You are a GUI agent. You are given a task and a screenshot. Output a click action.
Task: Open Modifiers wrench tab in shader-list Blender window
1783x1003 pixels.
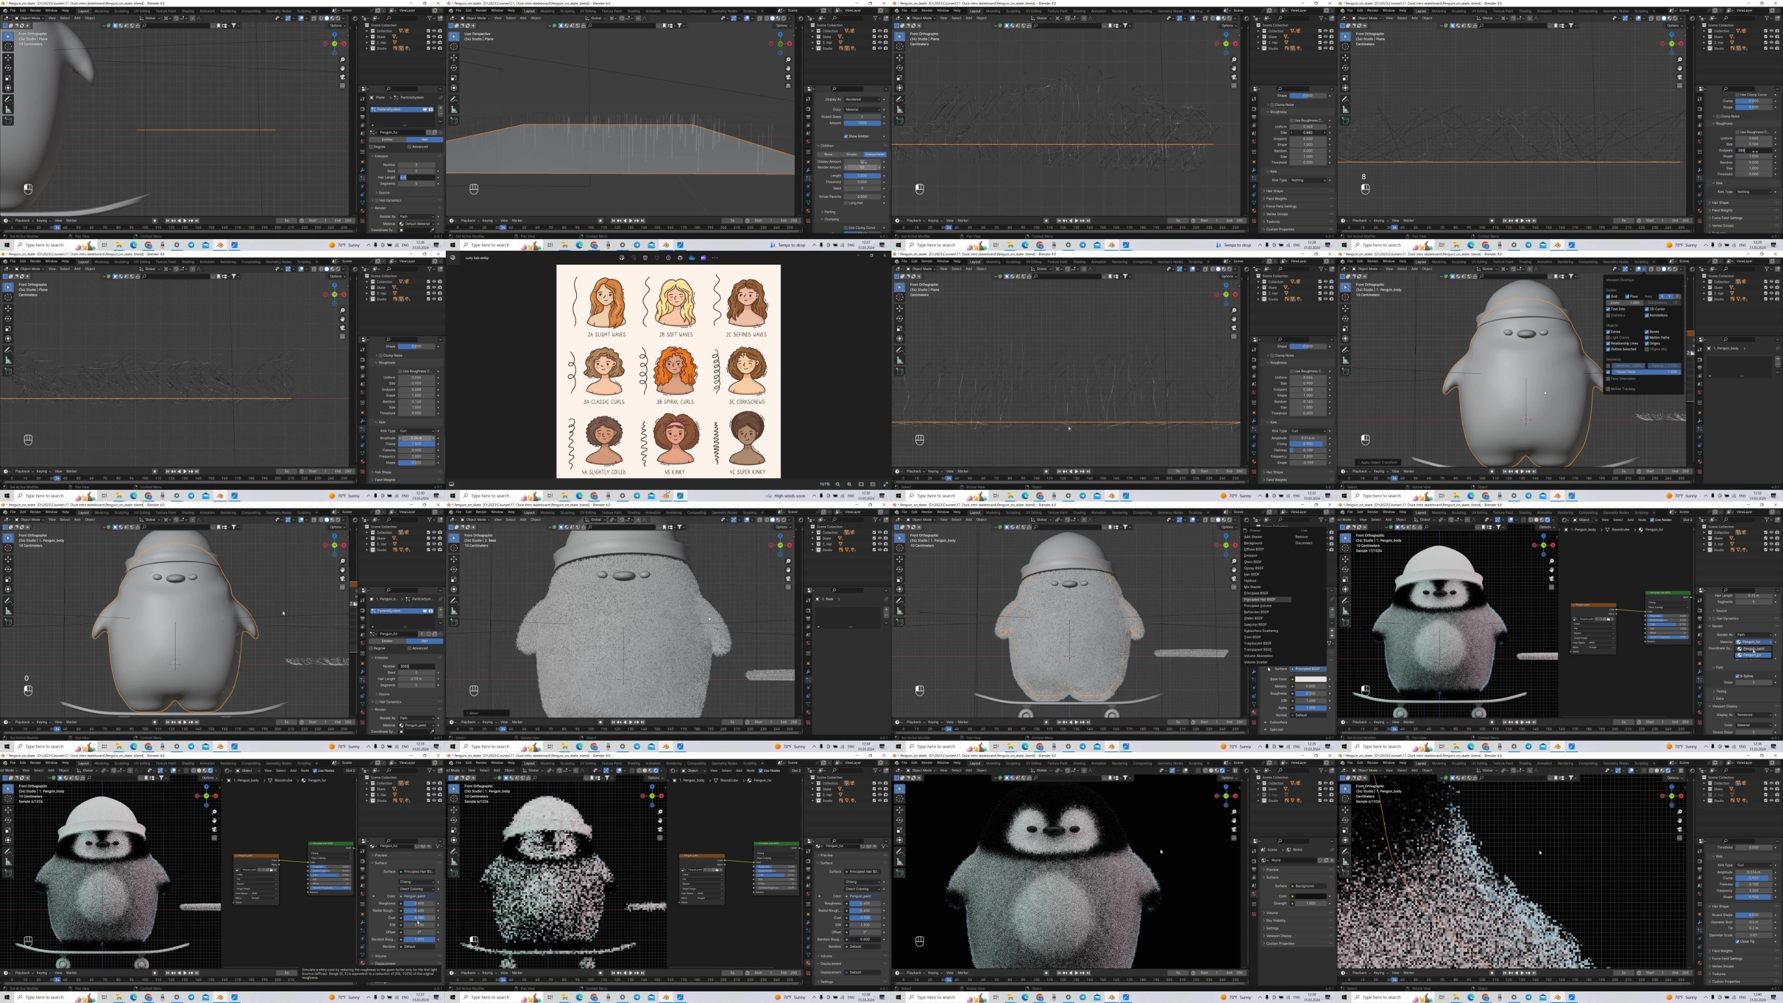(1254, 671)
